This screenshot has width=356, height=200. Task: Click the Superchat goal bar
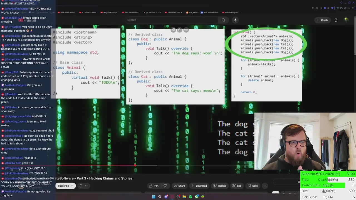[x=328, y=174]
